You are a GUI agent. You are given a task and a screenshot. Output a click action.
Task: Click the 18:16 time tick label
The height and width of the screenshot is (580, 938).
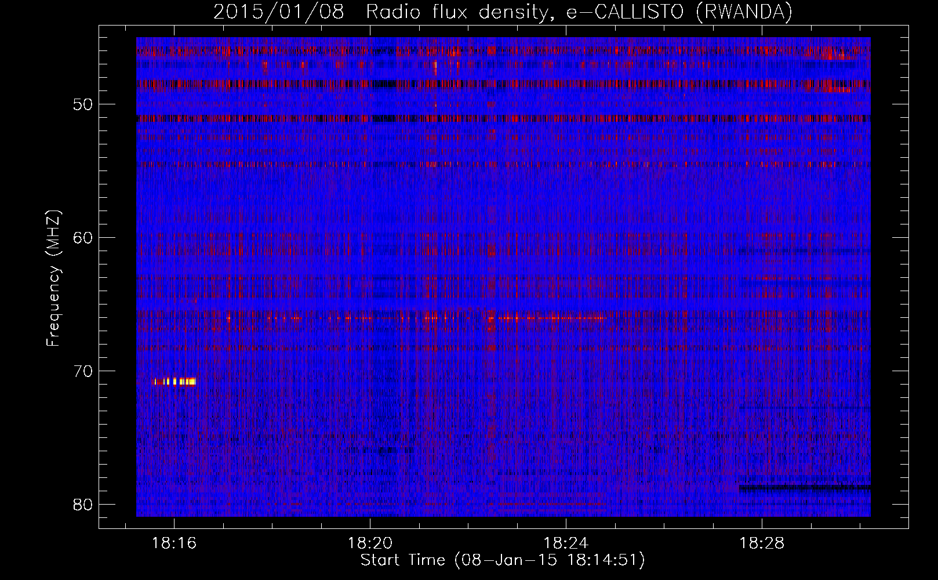coord(174,543)
